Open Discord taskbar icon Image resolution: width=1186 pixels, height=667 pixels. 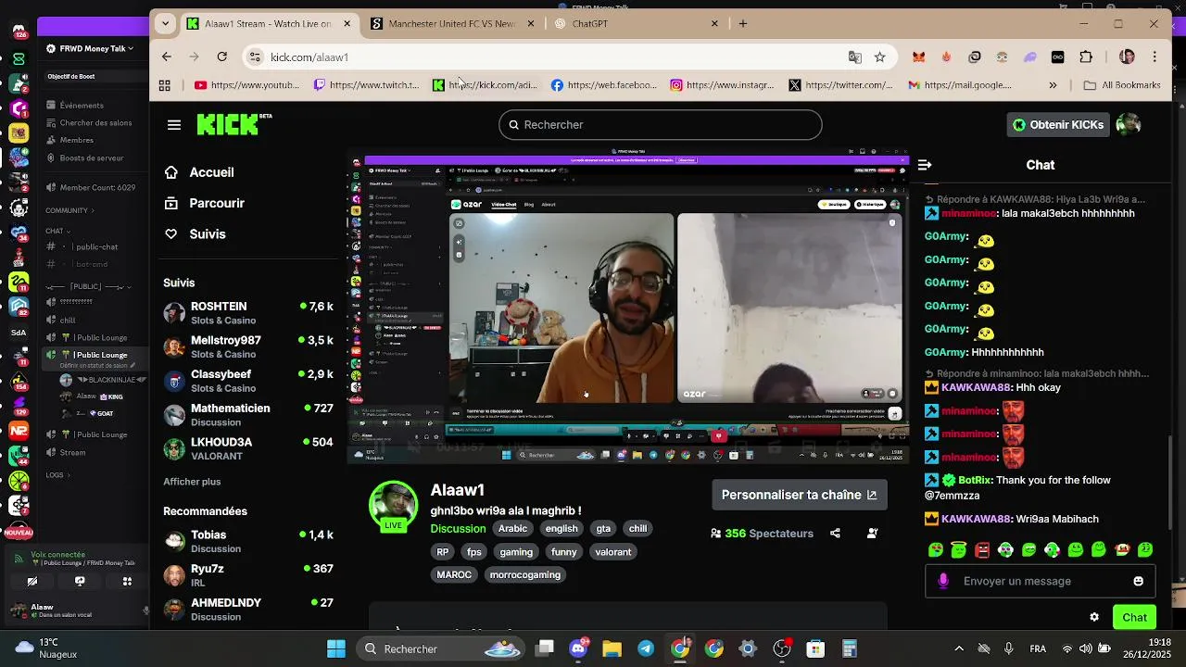coord(579,648)
